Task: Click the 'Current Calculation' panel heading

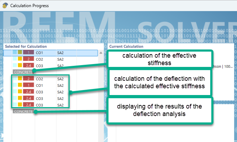Action: [126, 46]
